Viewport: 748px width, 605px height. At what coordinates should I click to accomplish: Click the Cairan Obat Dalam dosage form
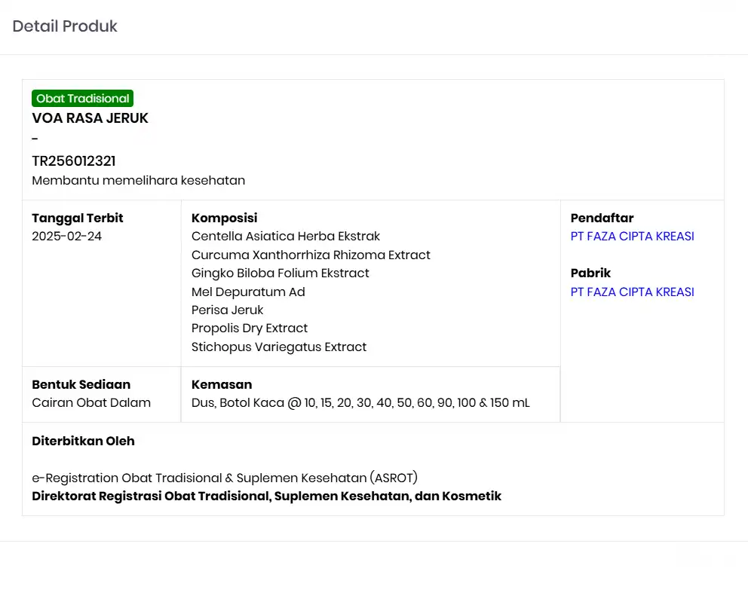91,403
